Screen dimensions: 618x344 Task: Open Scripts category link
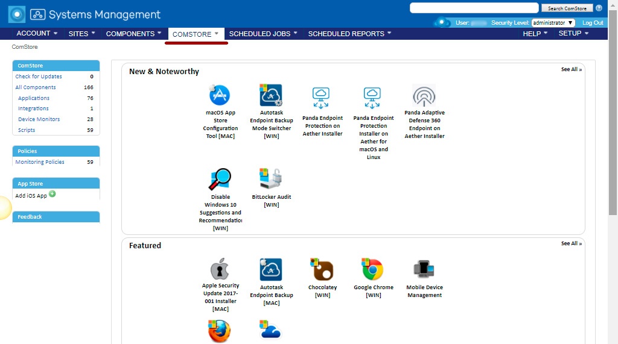click(27, 130)
